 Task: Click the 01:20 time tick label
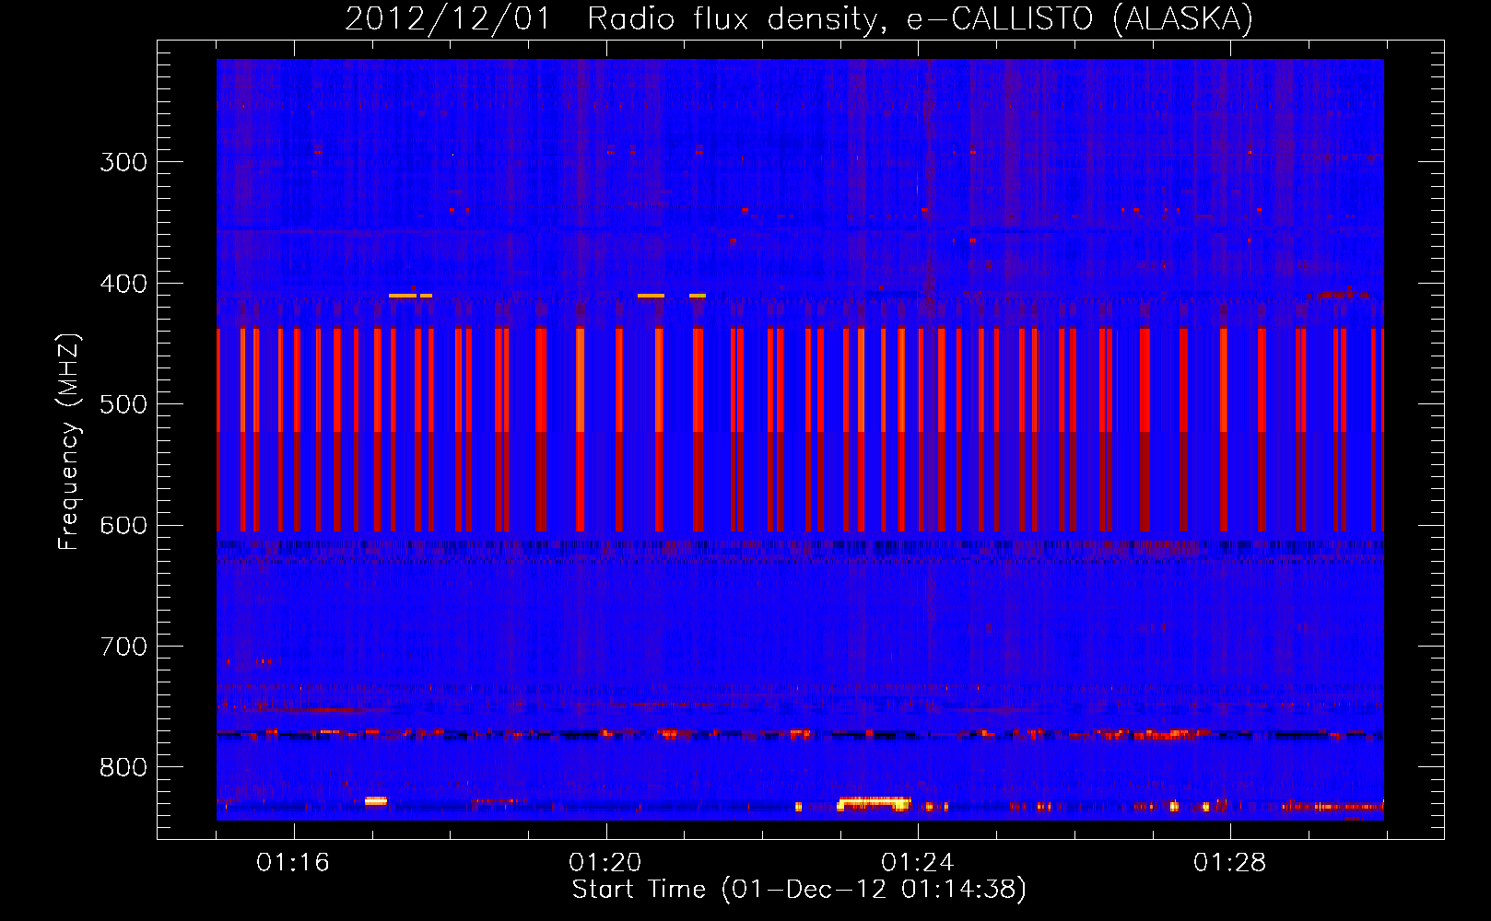[x=605, y=863]
